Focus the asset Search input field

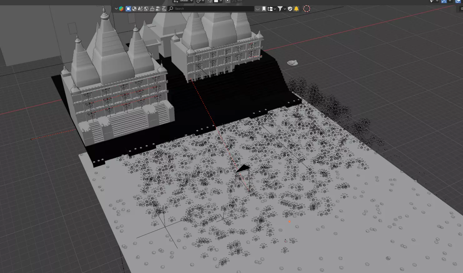211,9
